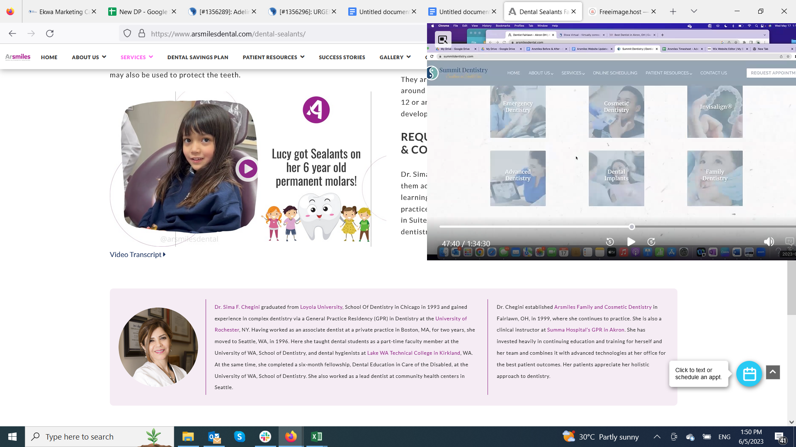Viewport: 796px width, 447px height.
Task: Play the picture-in-picture video
Action: click(x=631, y=242)
